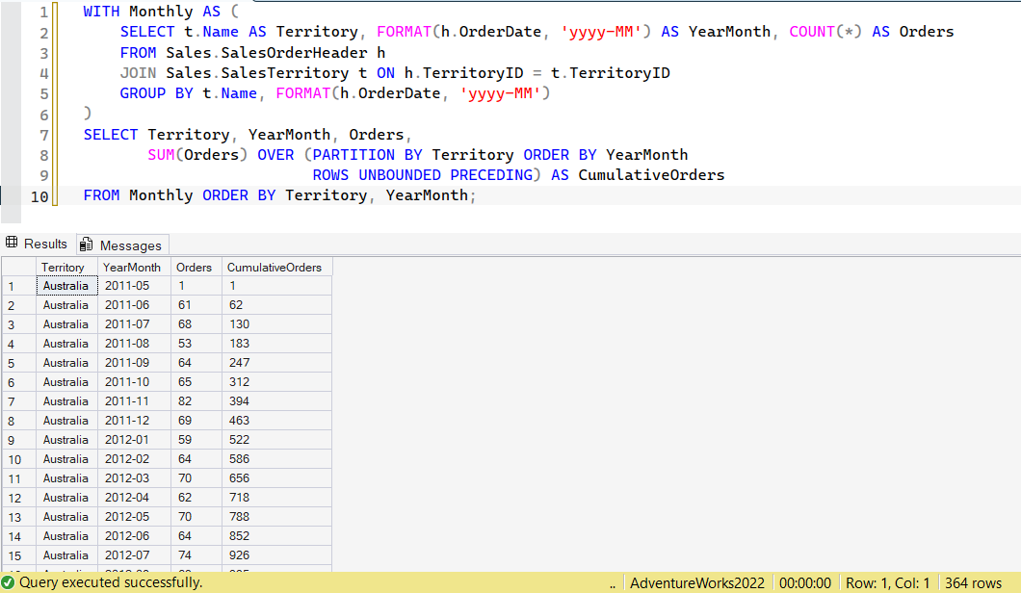Viewport: 1021px width, 593px height.
Task: Click the 00:00:00 elapsed time status entry
Action: (x=805, y=583)
